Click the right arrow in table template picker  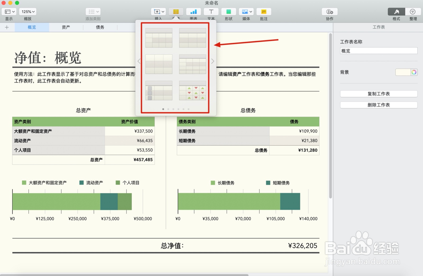pos(213,61)
